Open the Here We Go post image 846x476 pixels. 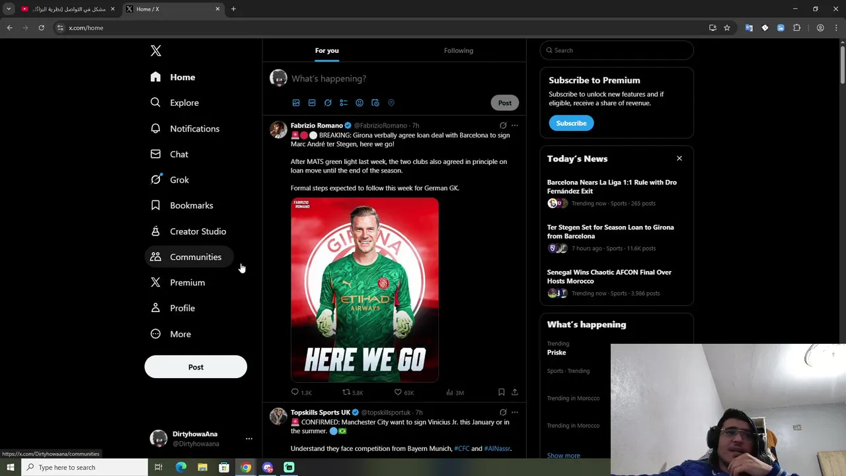(365, 290)
